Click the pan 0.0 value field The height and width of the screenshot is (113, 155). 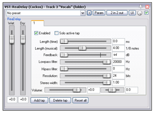coord(132,90)
